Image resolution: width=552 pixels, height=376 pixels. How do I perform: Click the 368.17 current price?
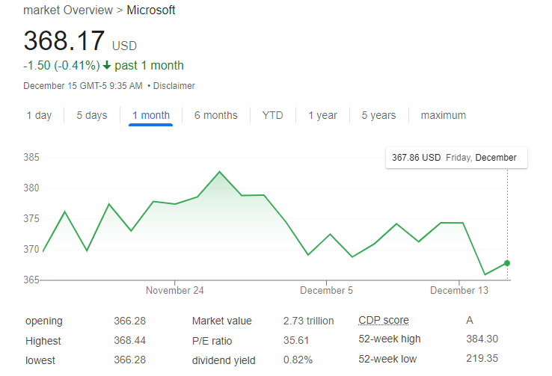pos(64,40)
